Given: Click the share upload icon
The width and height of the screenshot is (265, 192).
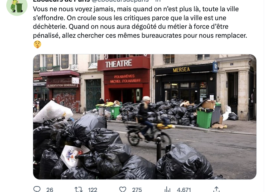Looking at the screenshot, I should [217, 189].
